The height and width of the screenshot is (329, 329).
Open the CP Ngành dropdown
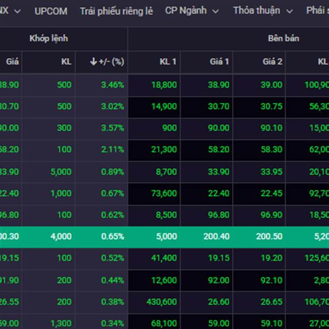pos(191,11)
